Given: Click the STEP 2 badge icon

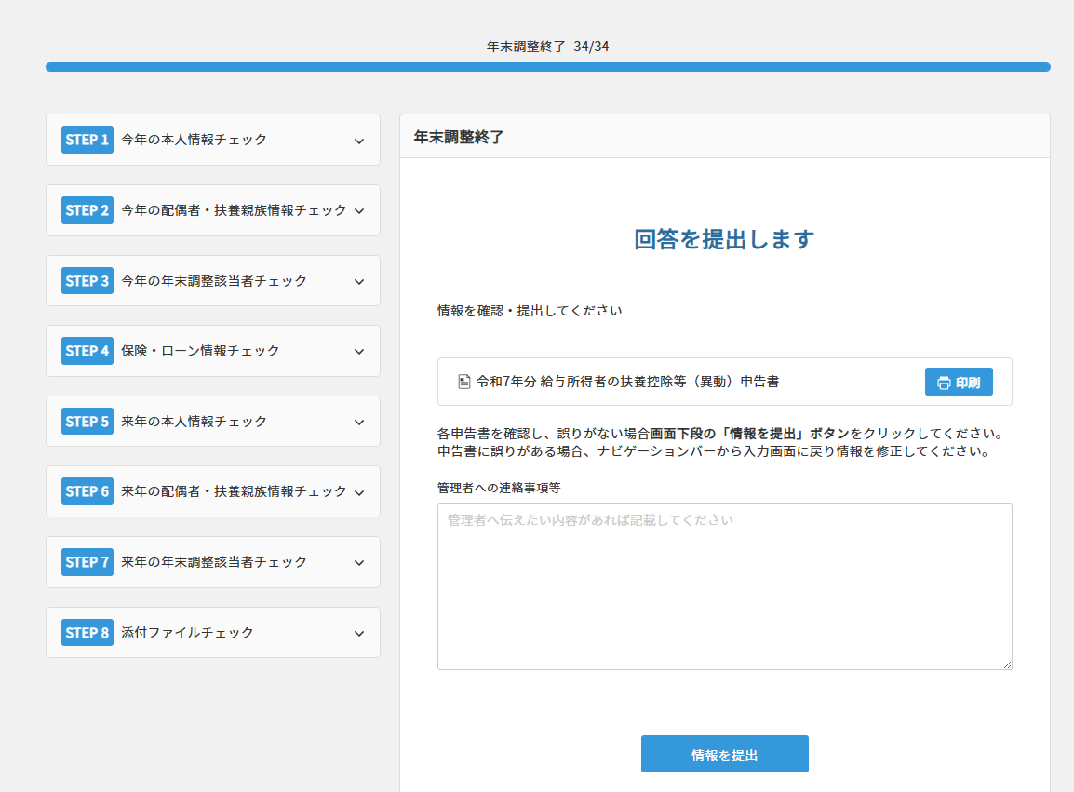Looking at the screenshot, I should point(87,210).
